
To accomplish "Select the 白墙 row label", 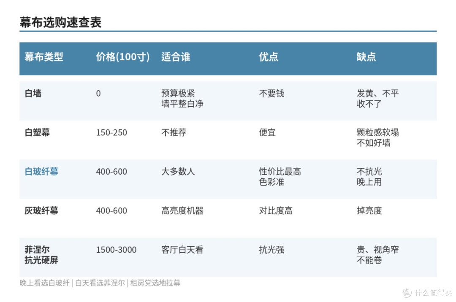I will [33, 94].
